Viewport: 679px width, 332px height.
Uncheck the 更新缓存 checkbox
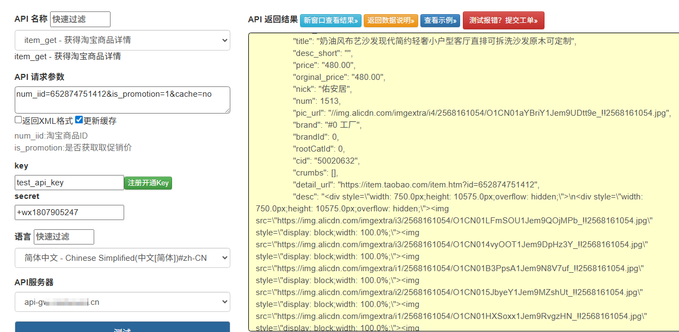tap(79, 120)
